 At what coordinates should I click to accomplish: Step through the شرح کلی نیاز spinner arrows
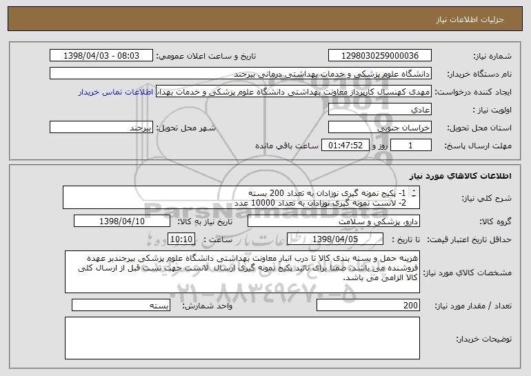(x=414, y=193)
